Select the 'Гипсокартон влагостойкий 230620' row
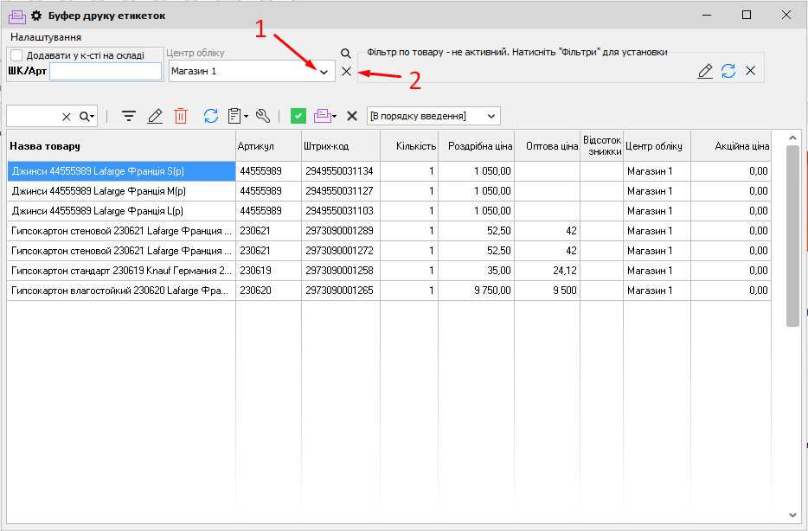Image resolution: width=808 pixels, height=531 pixels. 121,291
